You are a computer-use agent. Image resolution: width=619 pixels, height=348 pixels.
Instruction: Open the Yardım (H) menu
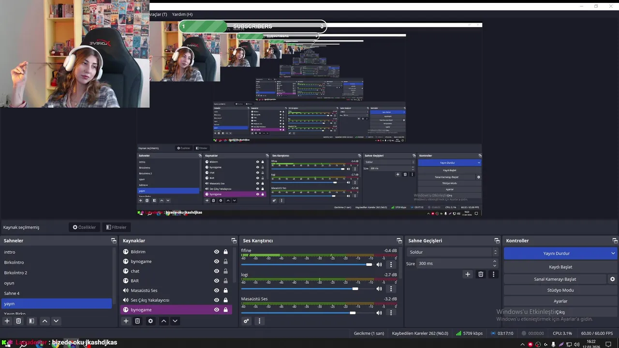(182, 14)
